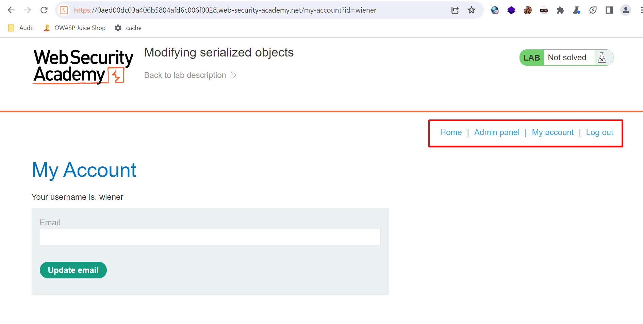Open the share page icon in address bar
The image size is (643, 324).
[455, 10]
